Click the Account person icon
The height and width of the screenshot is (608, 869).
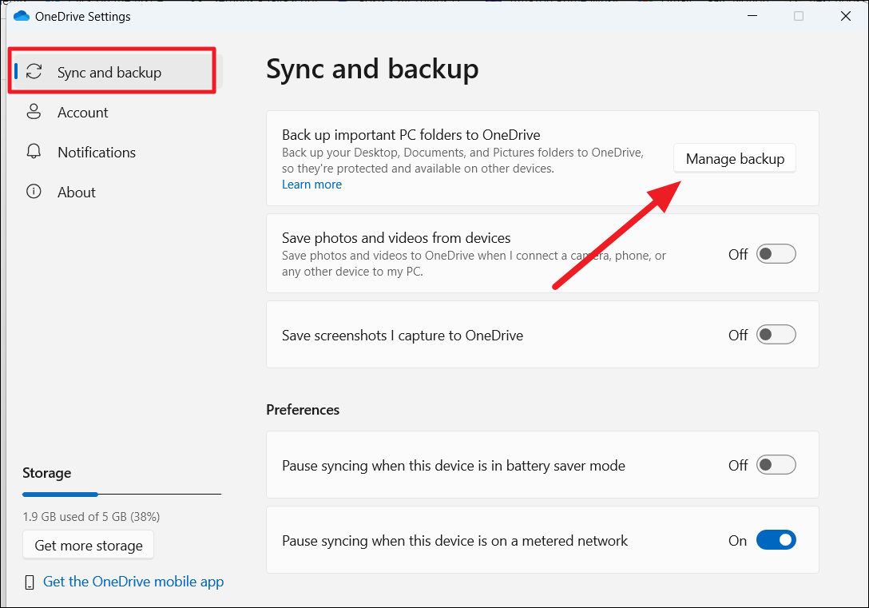(34, 112)
